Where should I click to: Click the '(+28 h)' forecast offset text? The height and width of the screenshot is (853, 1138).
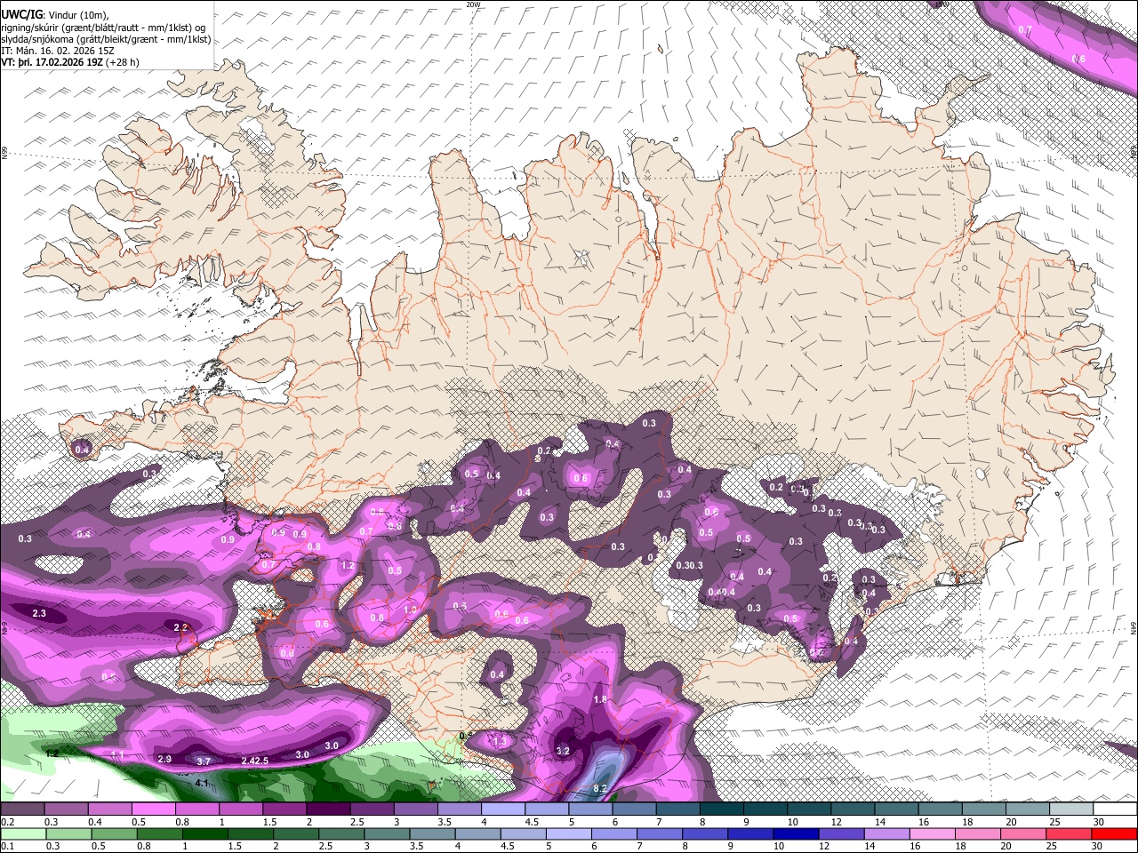coord(122,62)
